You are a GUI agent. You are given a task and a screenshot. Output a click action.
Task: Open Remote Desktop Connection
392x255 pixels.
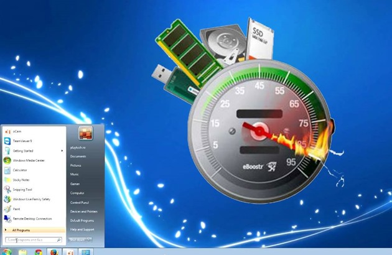click(x=30, y=218)
